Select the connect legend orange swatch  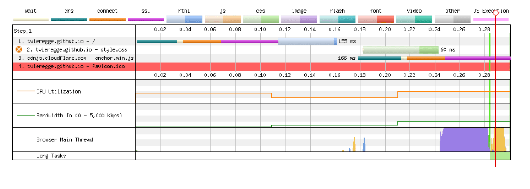(x=107, y=19)
